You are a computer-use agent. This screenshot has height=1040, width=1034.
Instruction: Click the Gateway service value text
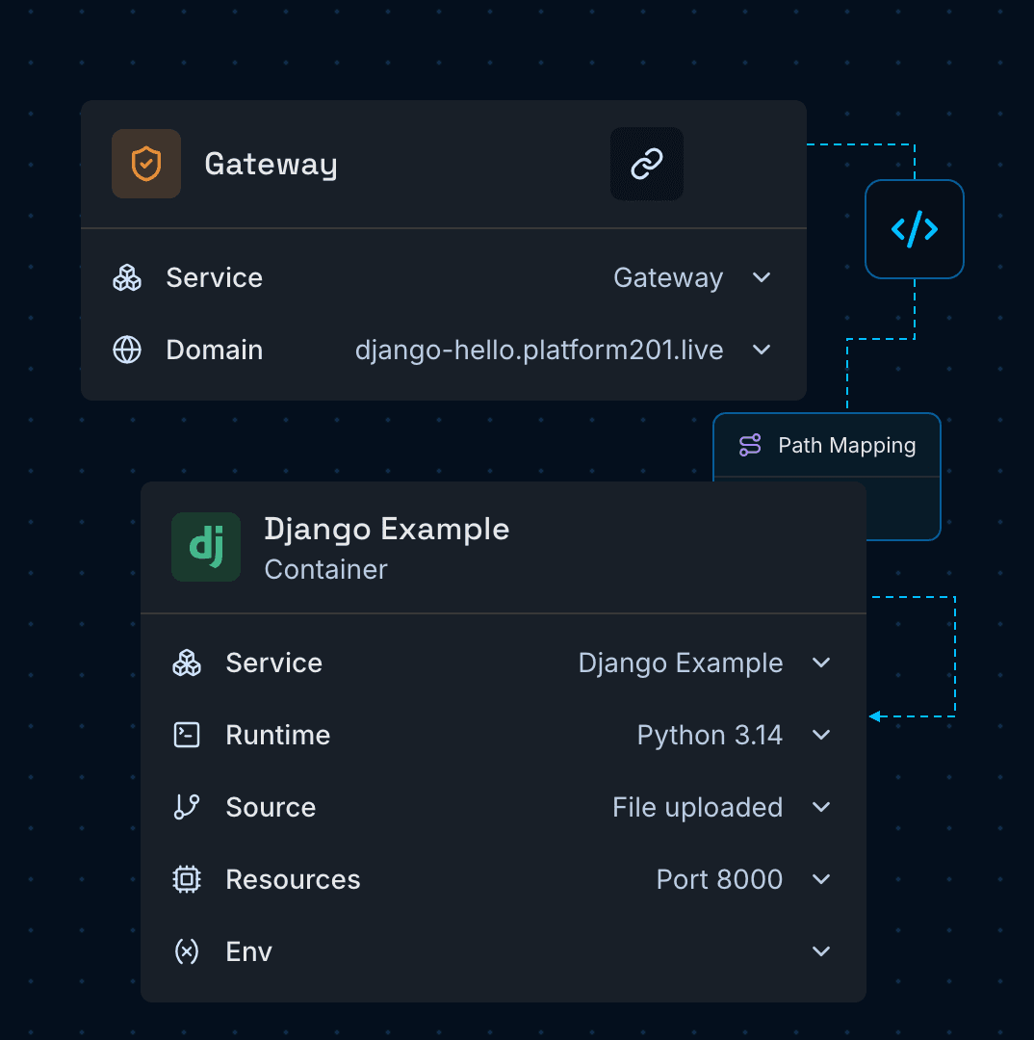click(668, 278)
